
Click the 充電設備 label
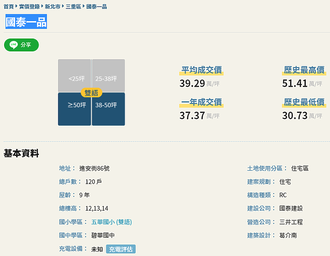[73, 249]
